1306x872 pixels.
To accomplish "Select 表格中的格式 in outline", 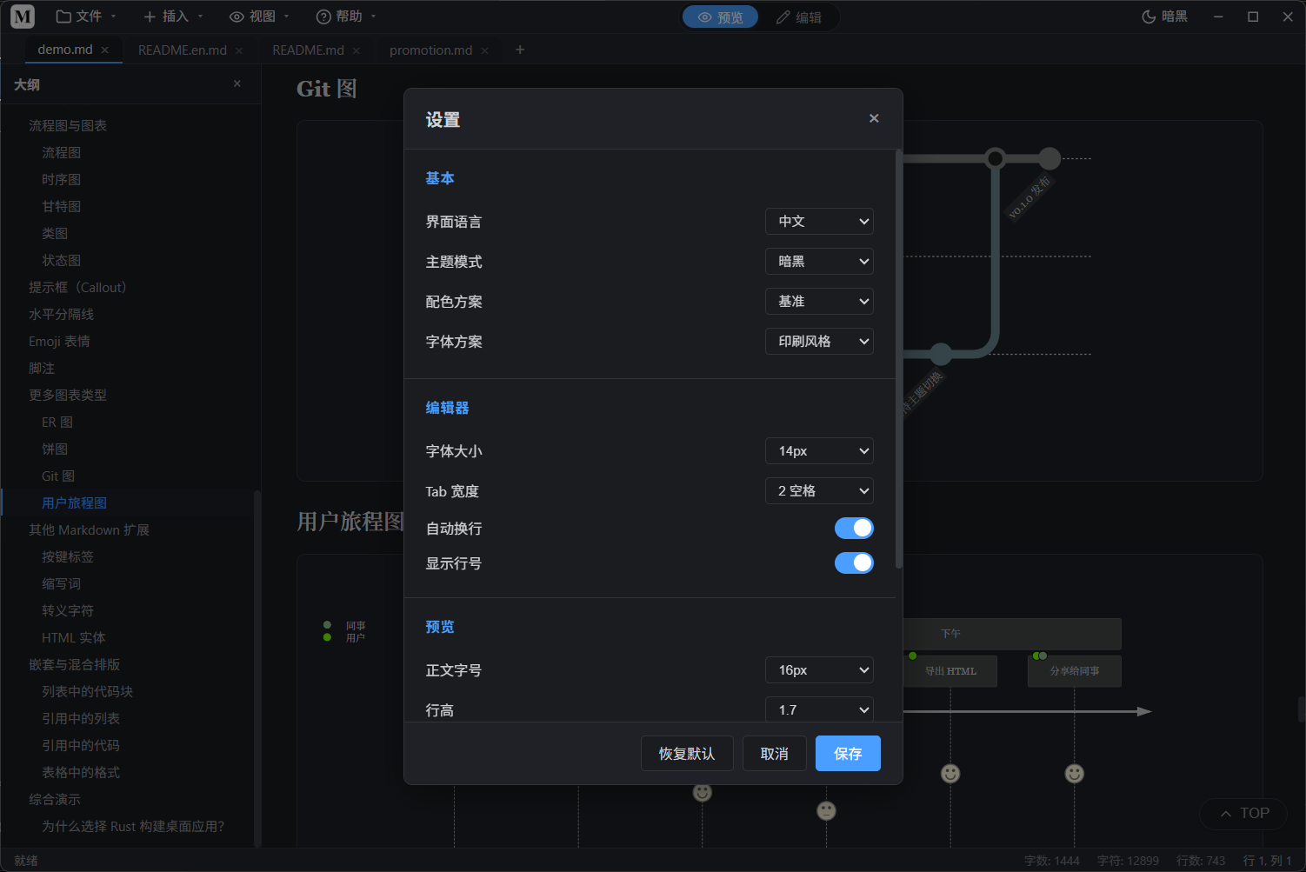I will [81, 772].
